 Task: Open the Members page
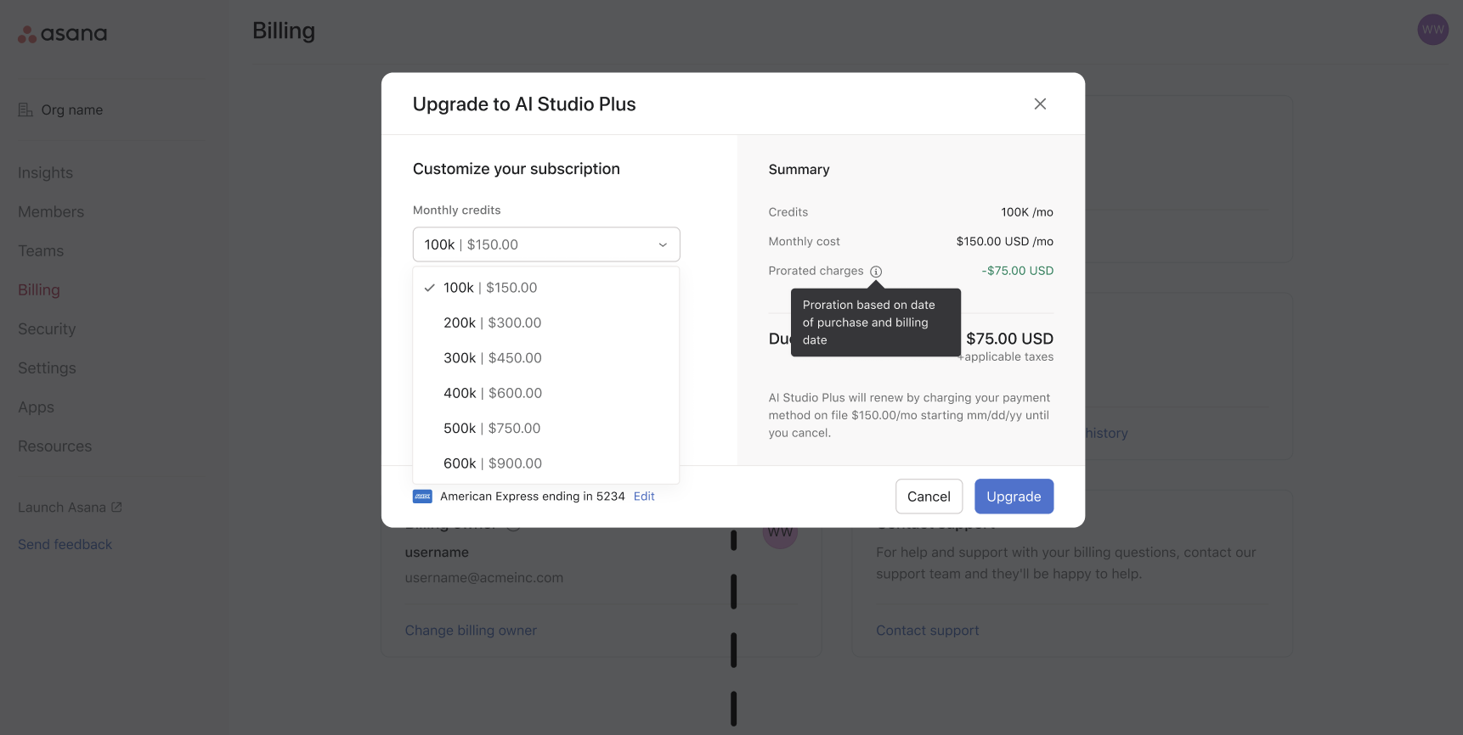tap(50, 211)
